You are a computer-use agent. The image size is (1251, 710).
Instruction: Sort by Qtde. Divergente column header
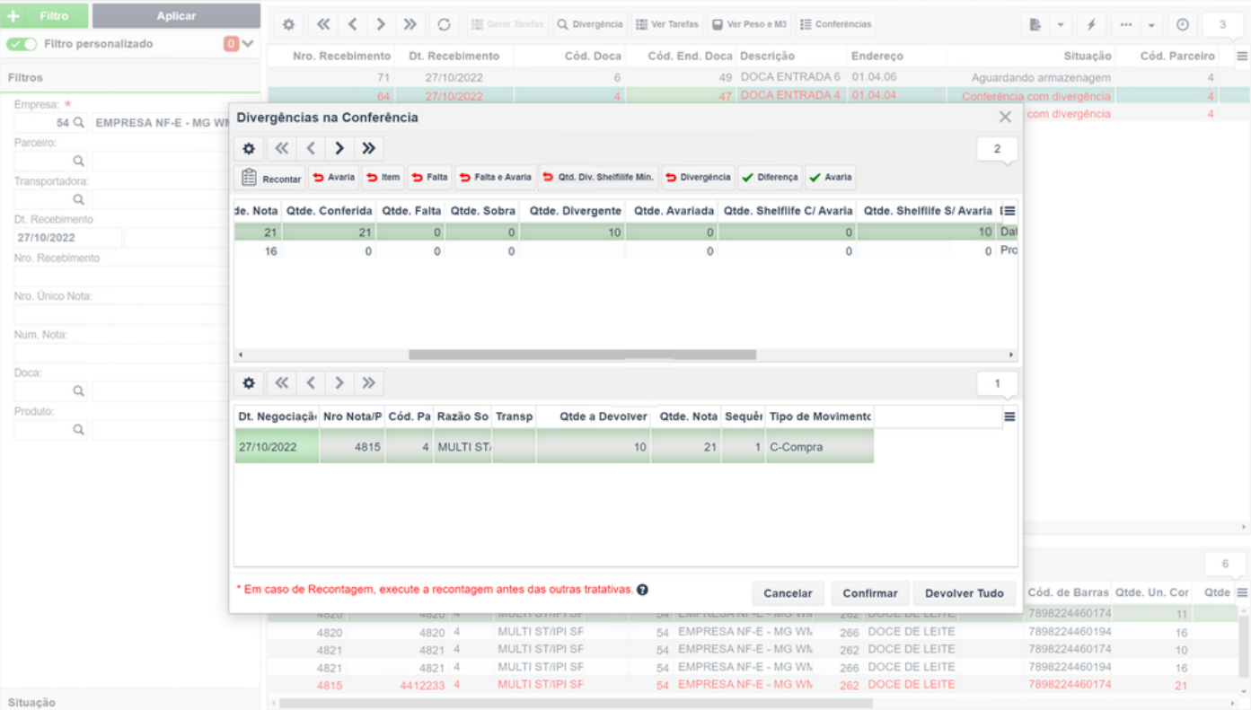[575, 211]
